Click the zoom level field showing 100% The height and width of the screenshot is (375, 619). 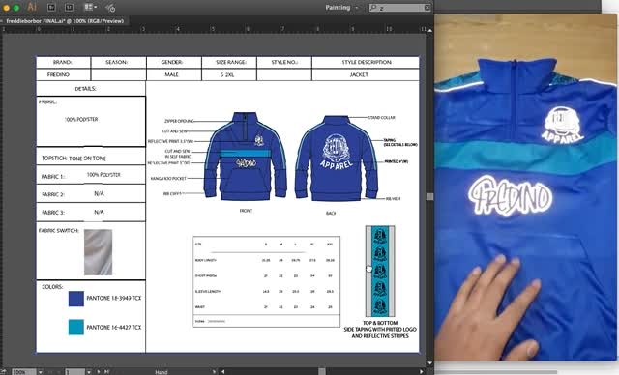point(23,372)
